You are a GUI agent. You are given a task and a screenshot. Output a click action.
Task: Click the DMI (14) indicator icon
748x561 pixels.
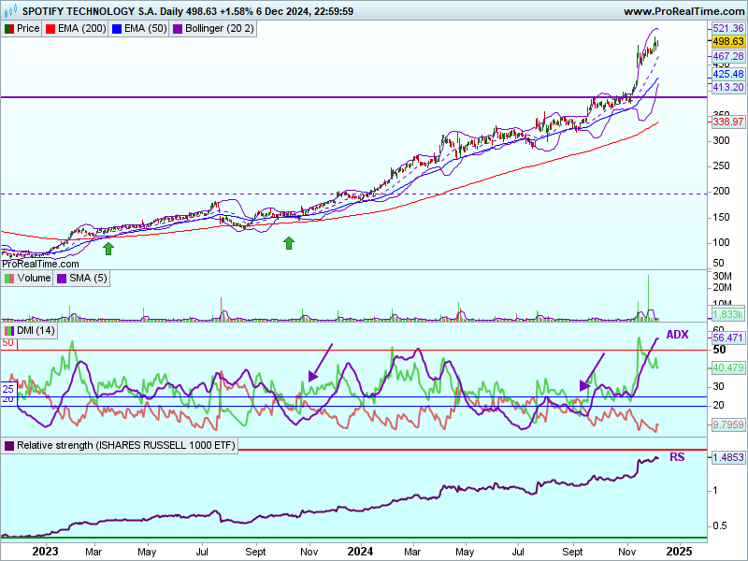point(9,331)
